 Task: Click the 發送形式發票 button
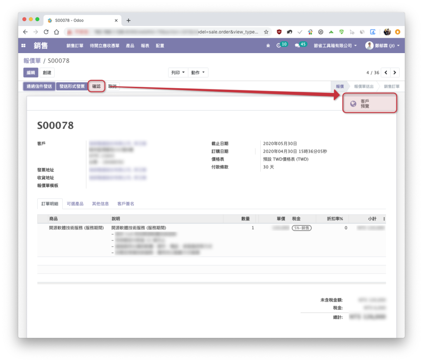(x=72, y=86)
